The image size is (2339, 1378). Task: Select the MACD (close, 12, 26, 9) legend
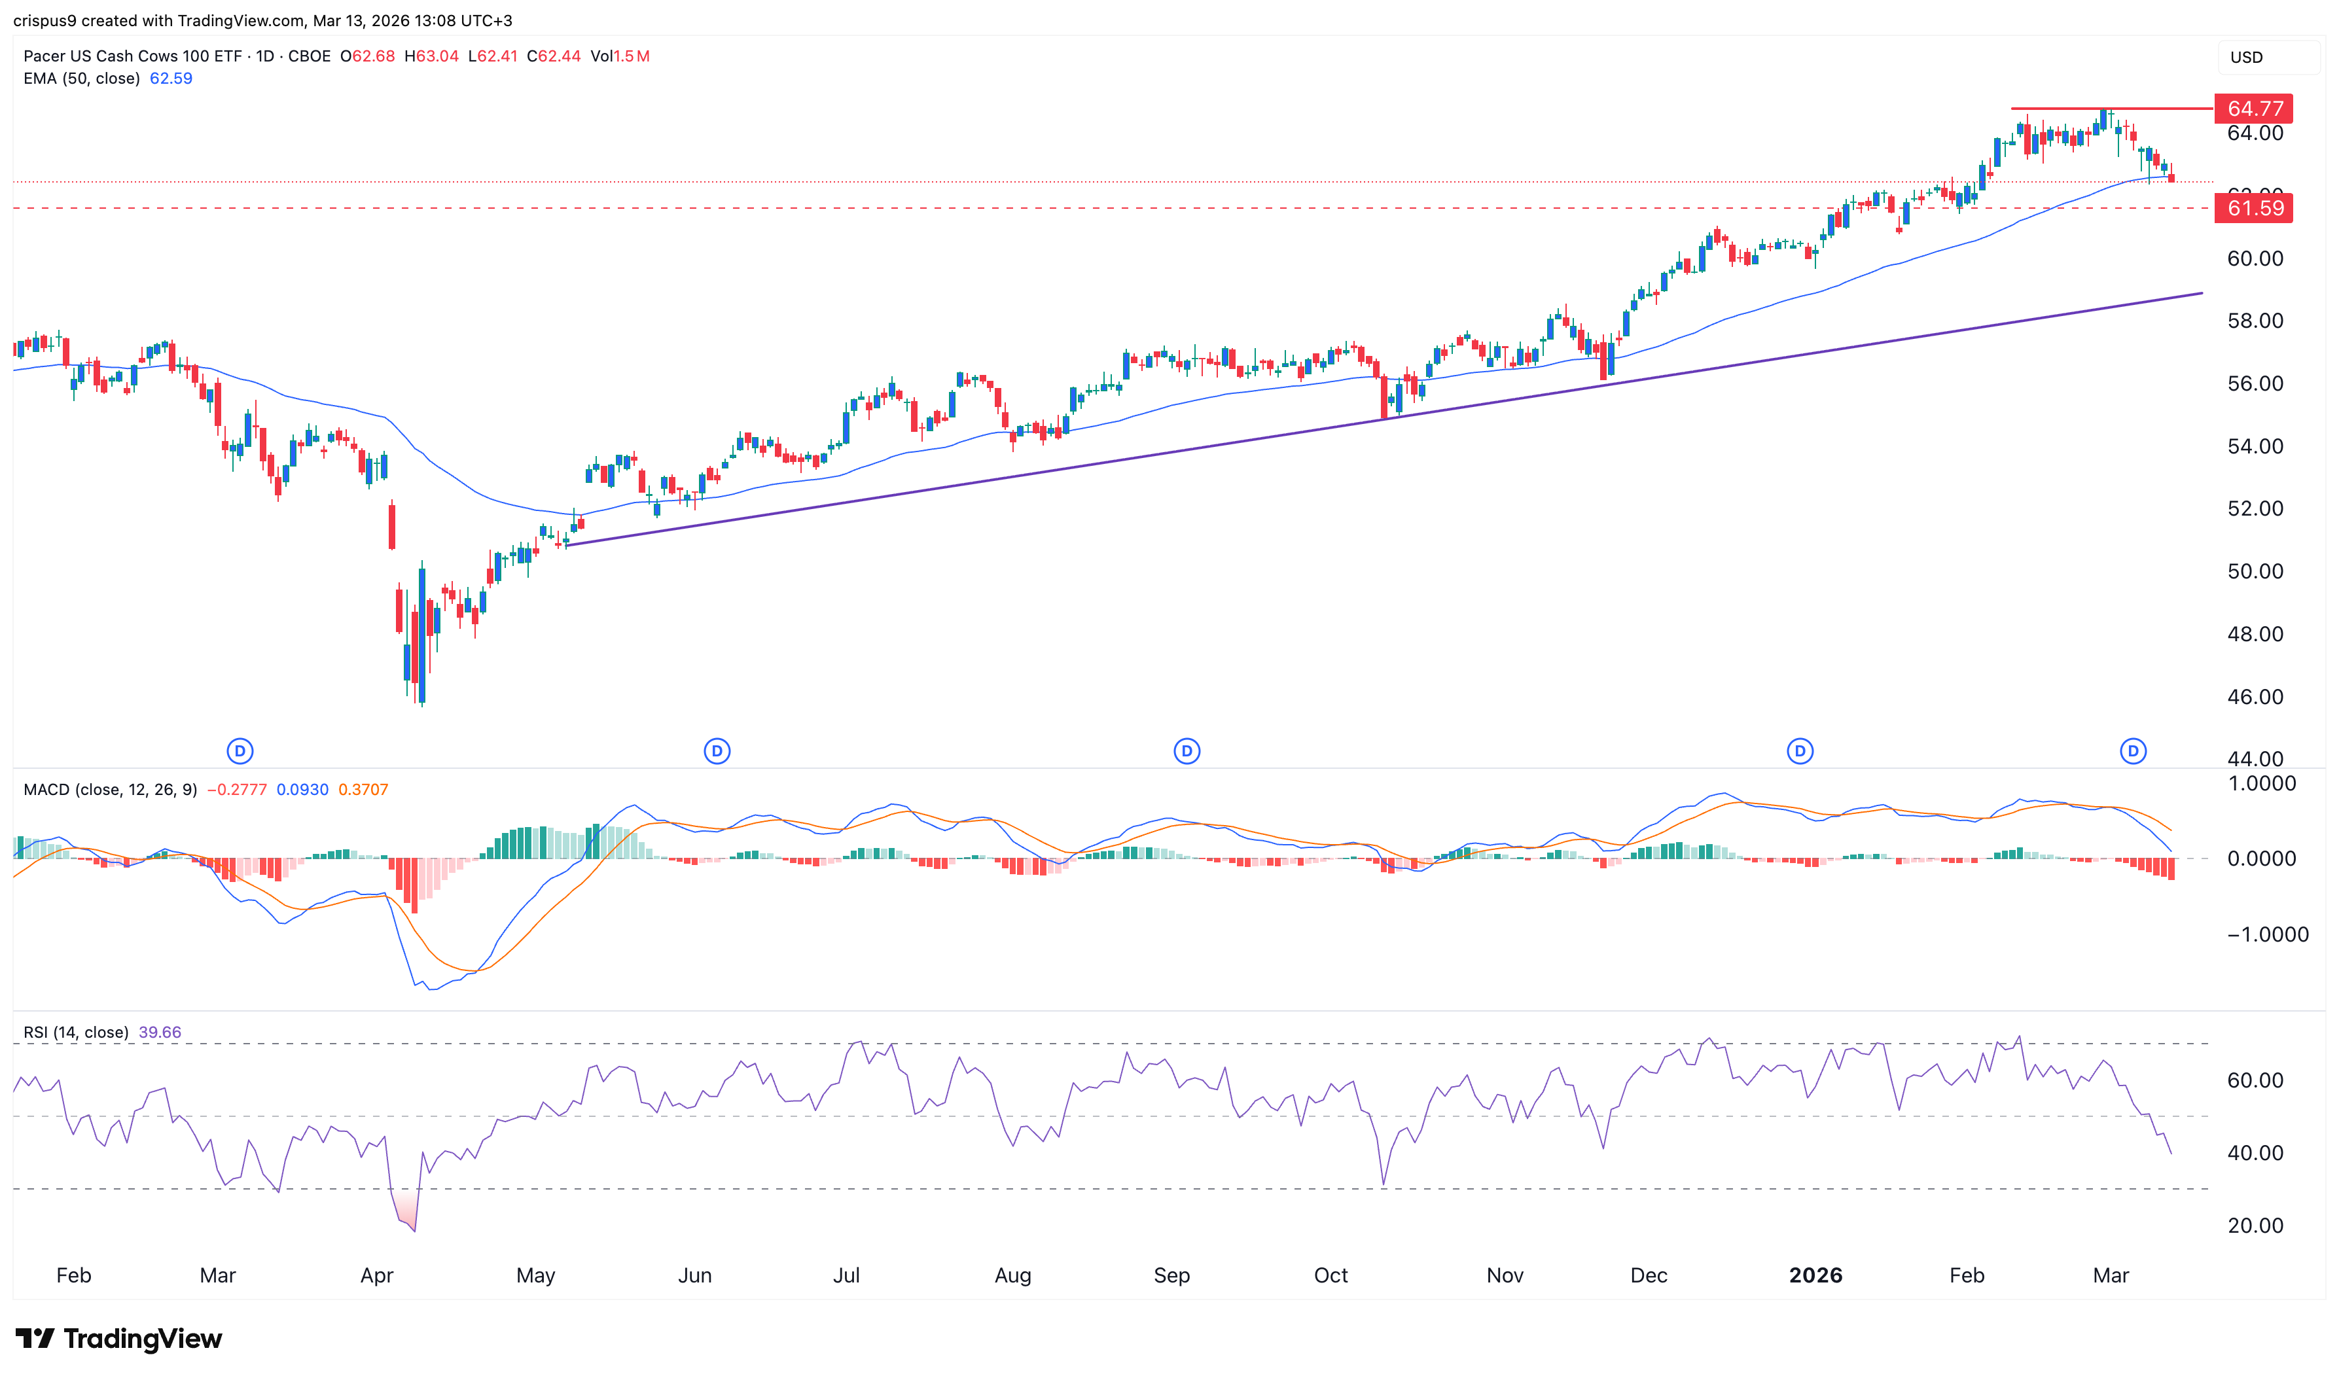[109, 789]
